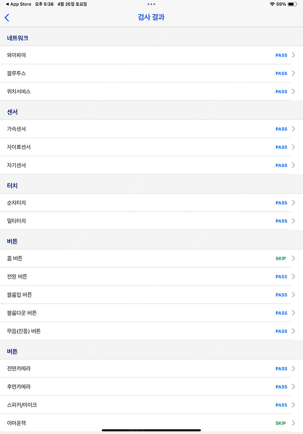Screen dimensions: 303x434
Task: Tap PASS status on 블루투스
Action: 282,73
